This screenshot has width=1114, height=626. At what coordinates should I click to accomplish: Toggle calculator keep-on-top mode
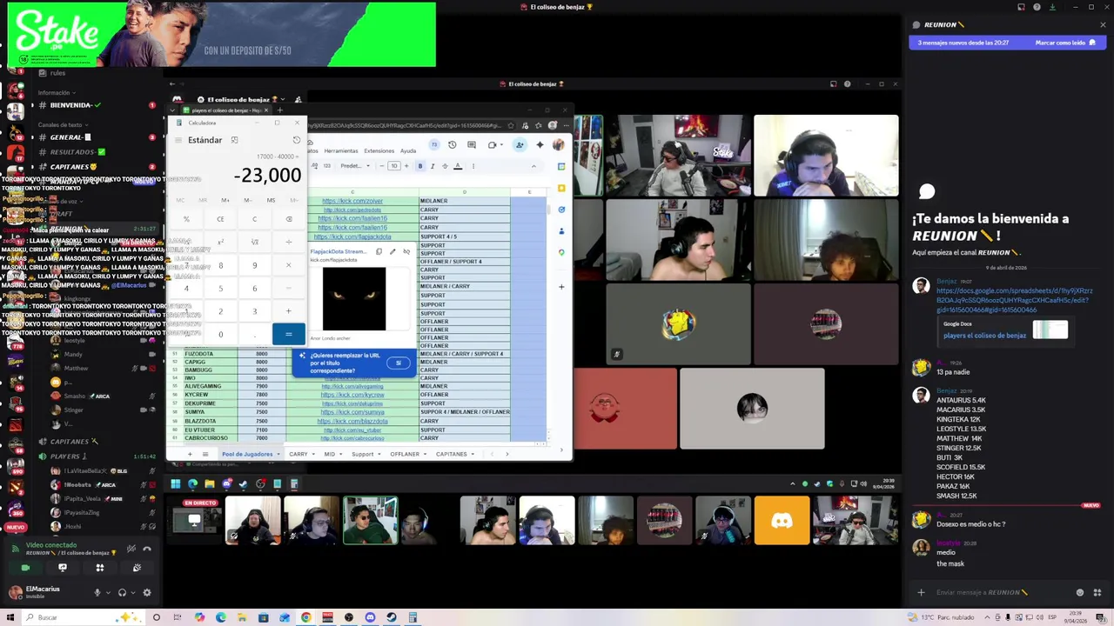tap(234, 140)
